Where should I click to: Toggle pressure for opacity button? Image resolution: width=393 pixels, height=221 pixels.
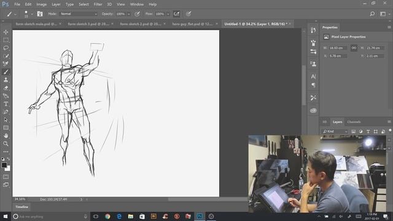pos(137,14)
